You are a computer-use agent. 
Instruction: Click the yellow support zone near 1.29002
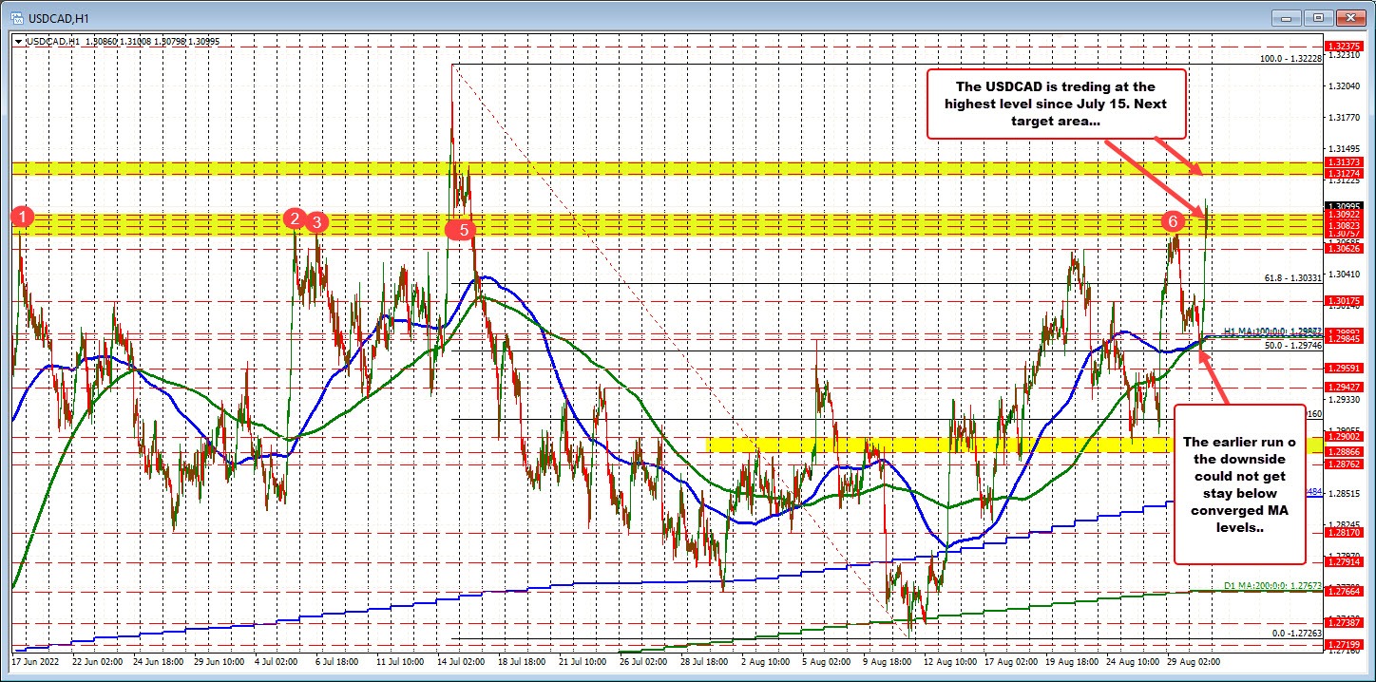point(941,445)
